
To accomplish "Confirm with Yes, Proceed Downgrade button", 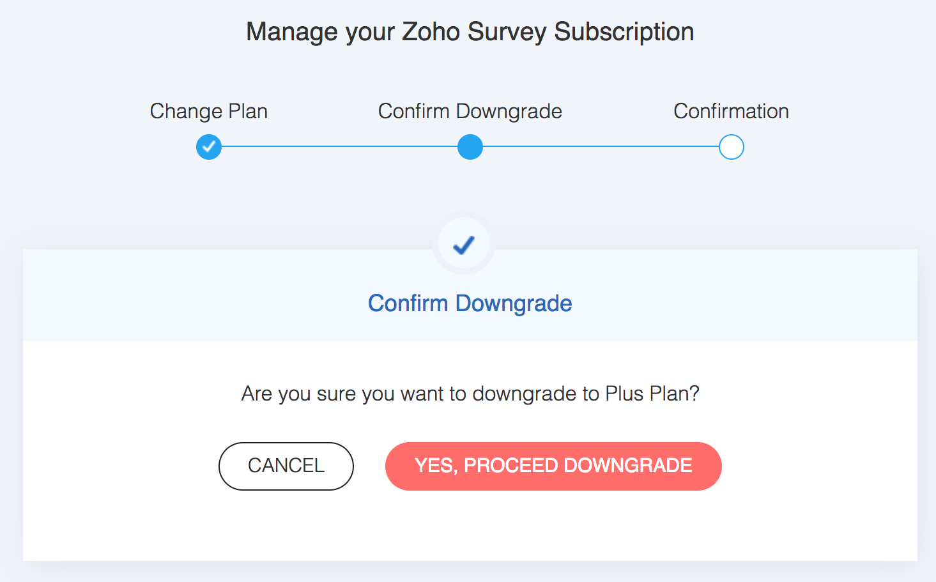I will (x=553, y=466).
